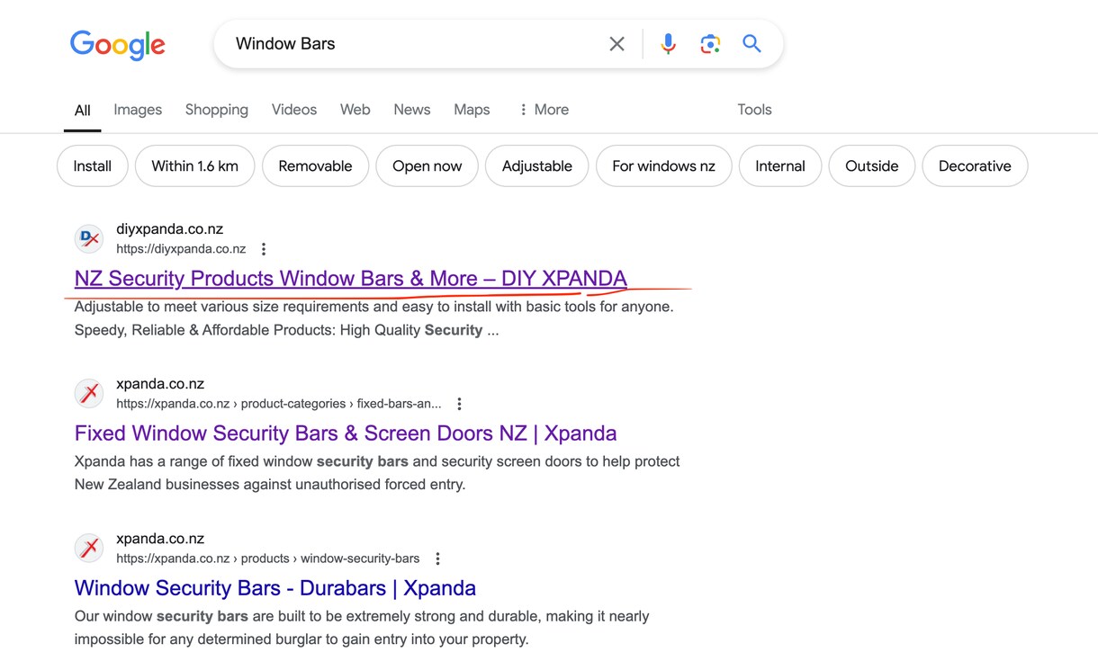Click favicon of Durabars result

coord(89,549)
